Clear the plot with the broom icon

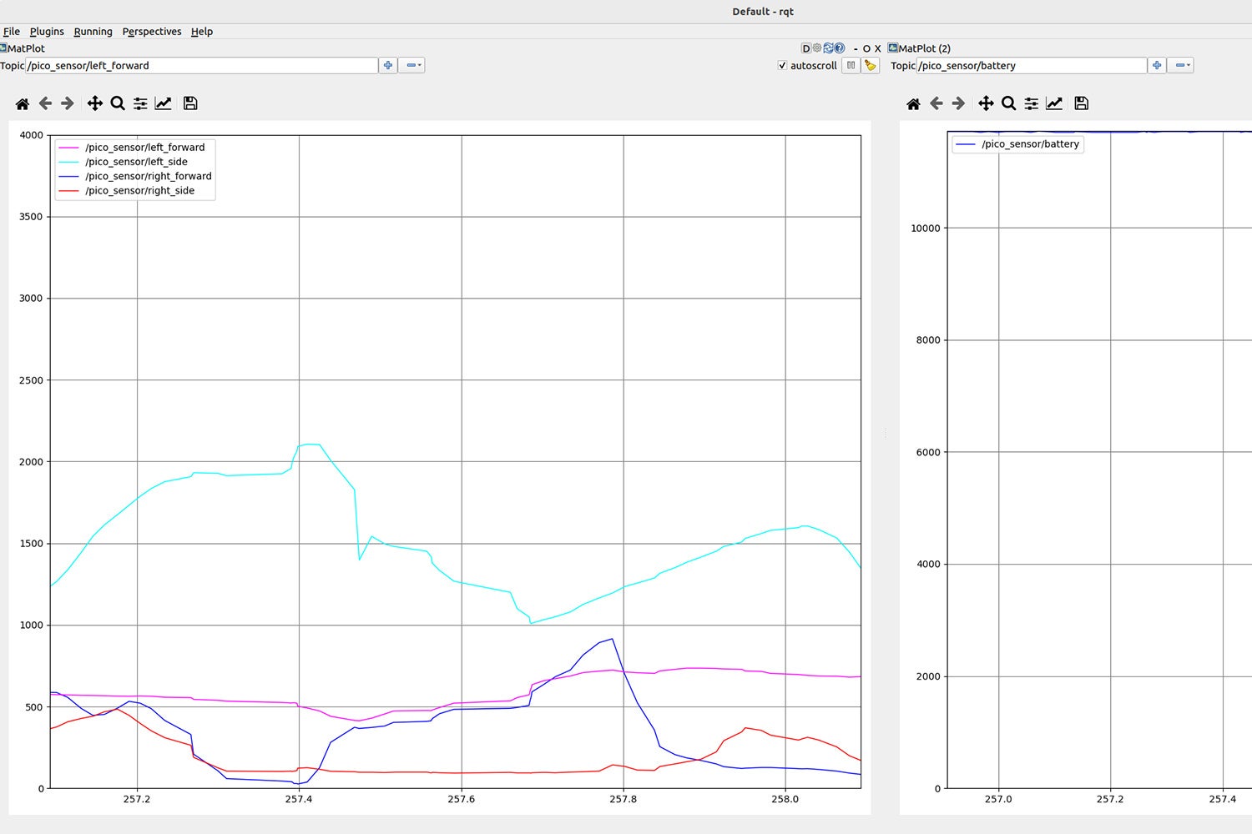871,65
